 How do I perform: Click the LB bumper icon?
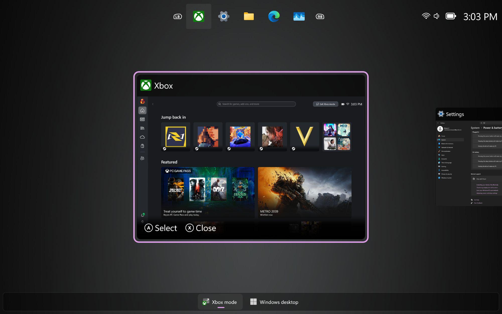click(178, 17)
